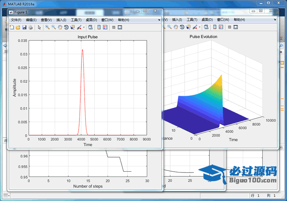Insert legend in Figure 1
This screenshot has width=287, height=201.
pyautogui.click(x=105, y=27)
